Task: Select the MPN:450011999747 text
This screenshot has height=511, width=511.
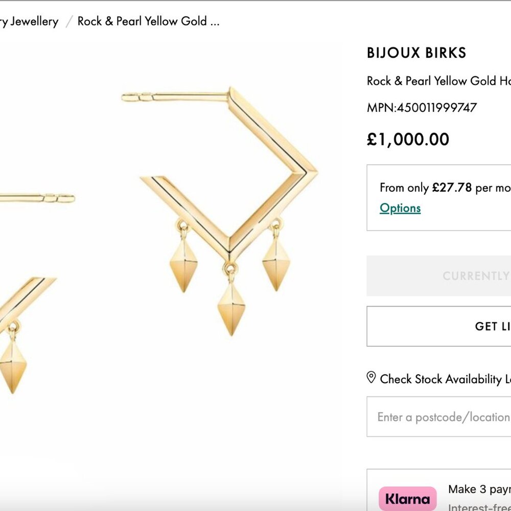Action: click(x=421, y=107)
